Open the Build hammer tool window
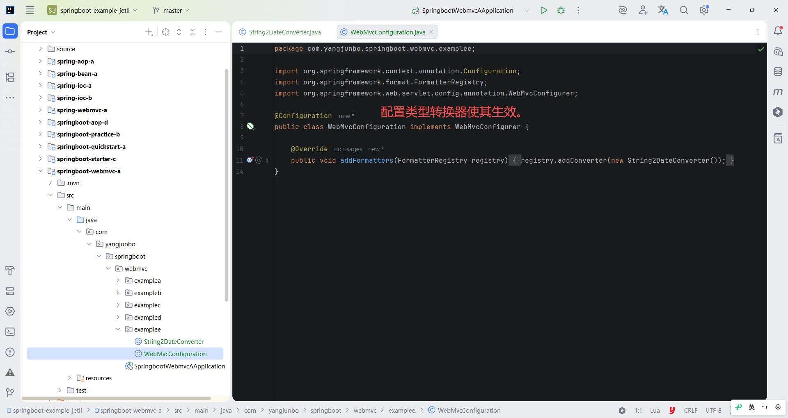 pos(10,270)
